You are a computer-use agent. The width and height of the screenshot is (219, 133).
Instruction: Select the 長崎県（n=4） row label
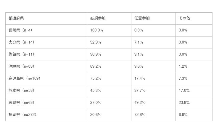(20, 30)
